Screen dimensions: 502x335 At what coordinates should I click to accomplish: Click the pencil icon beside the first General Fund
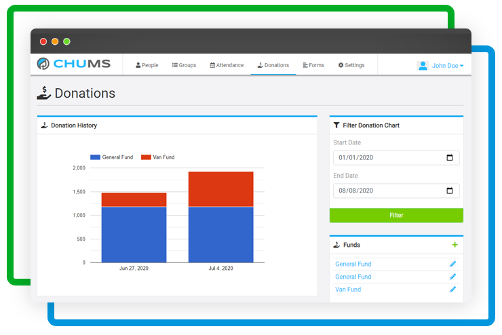pos(452,264)
